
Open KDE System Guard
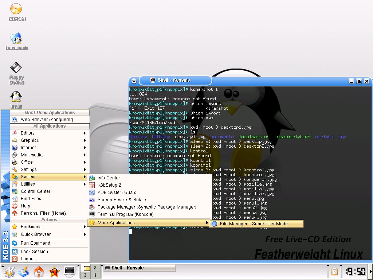150,192
